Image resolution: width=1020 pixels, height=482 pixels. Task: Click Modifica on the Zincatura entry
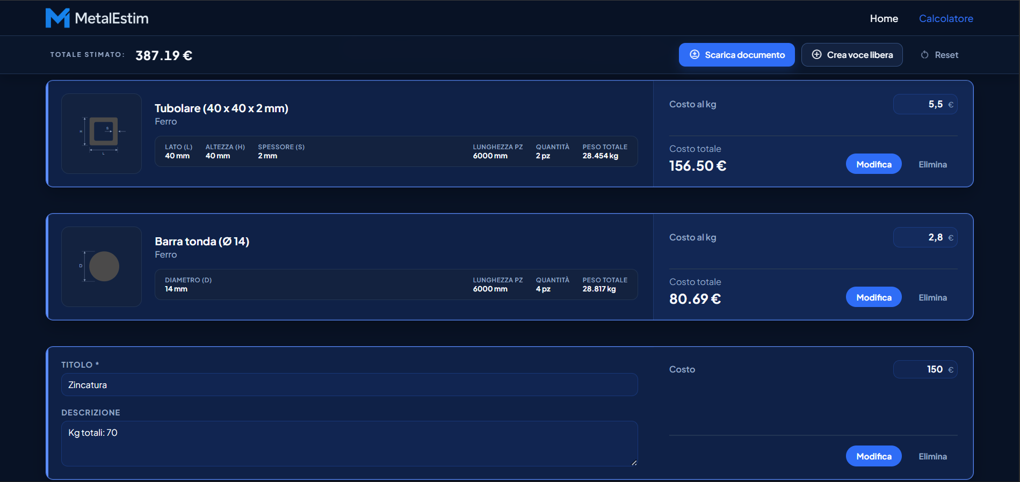[x=873, y=456]
